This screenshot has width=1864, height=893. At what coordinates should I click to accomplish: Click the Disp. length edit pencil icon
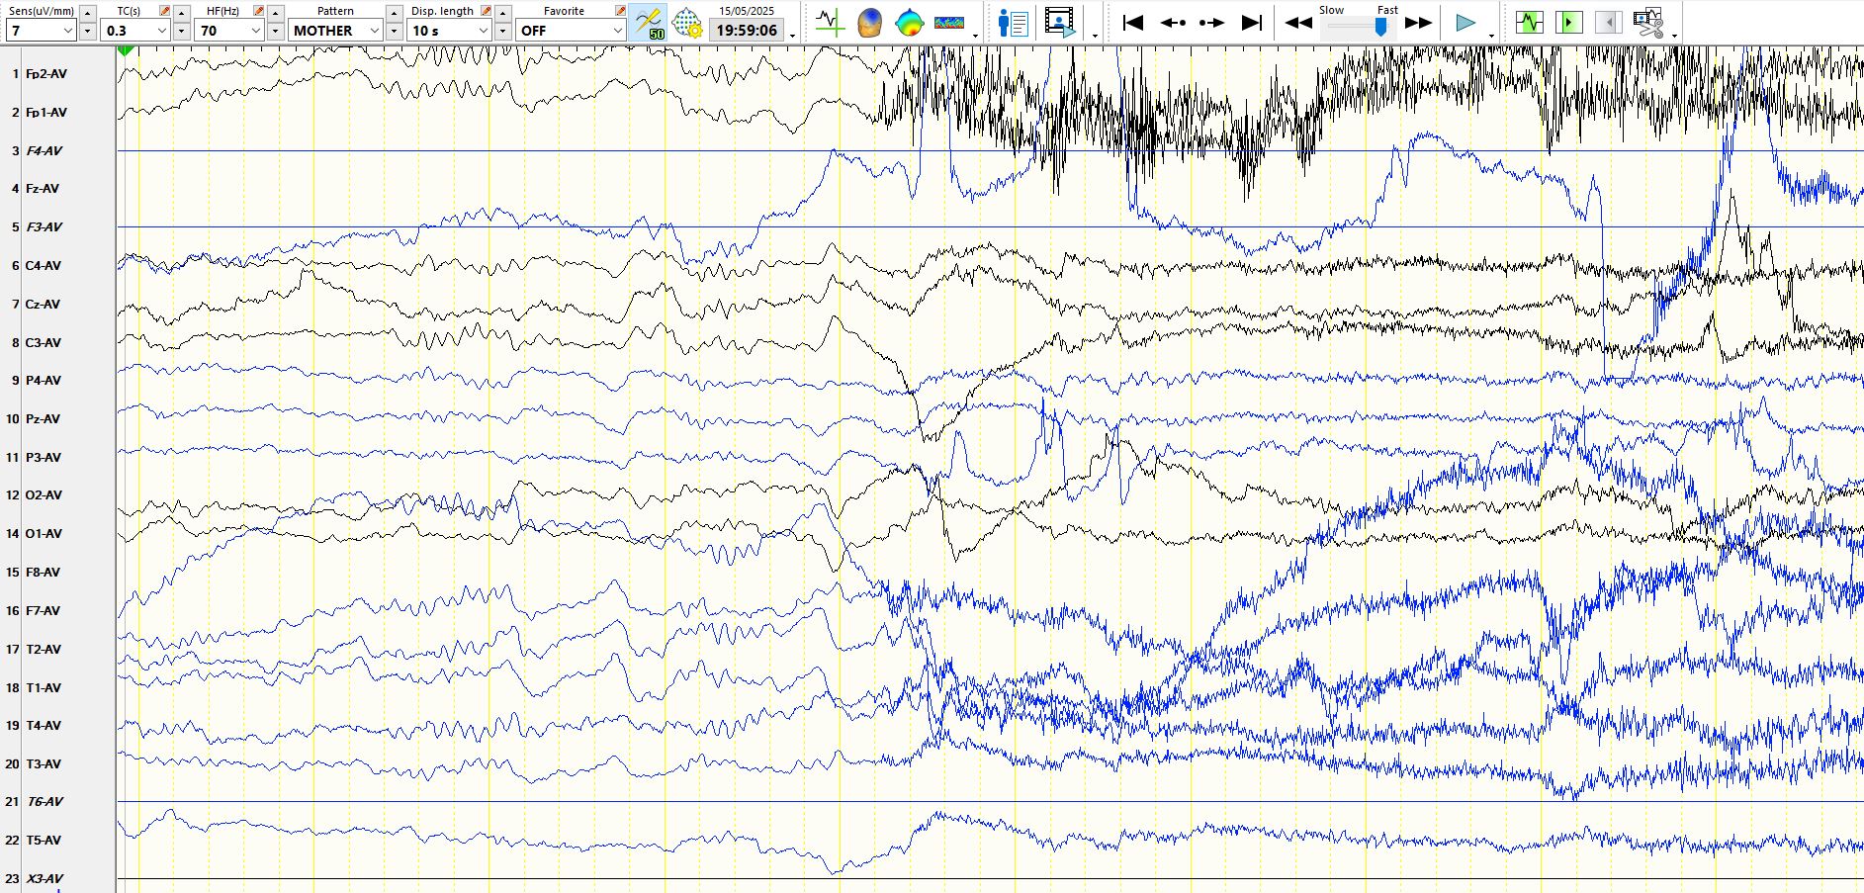(x=486, y=11)
